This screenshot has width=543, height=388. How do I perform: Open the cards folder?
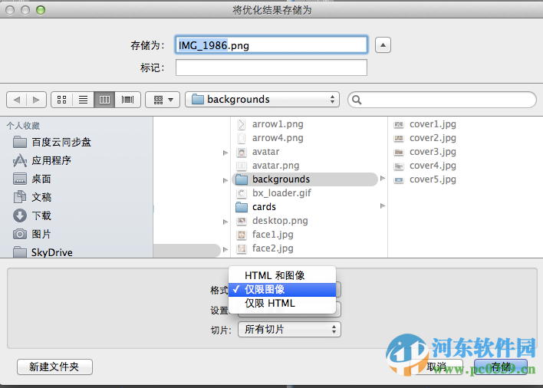256,207
